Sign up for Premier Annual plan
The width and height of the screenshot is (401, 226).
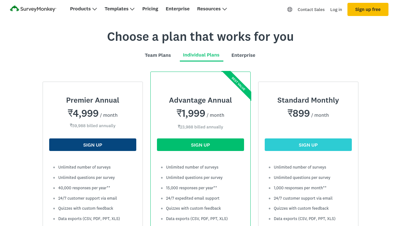[93, 145]
